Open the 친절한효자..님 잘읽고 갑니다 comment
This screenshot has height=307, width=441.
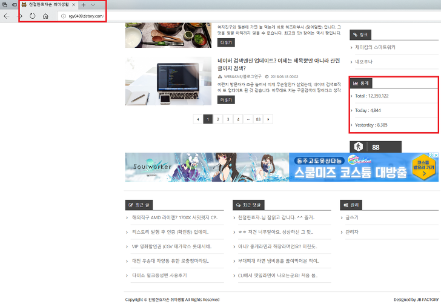[x=276, y=217]
